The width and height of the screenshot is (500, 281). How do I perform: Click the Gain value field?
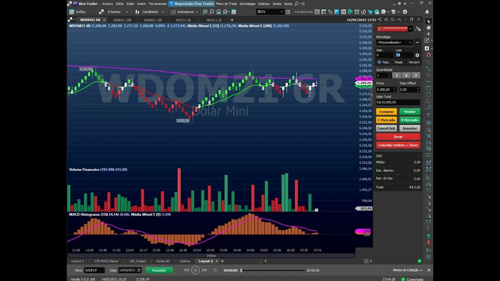(384, 55)
